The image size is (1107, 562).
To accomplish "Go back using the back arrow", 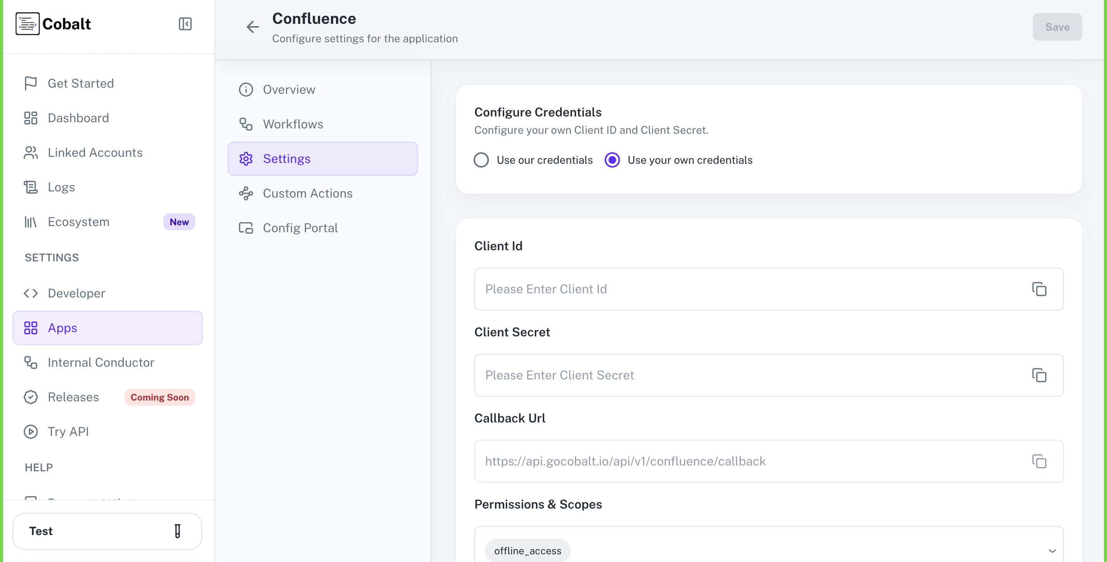I will [253, 27].
